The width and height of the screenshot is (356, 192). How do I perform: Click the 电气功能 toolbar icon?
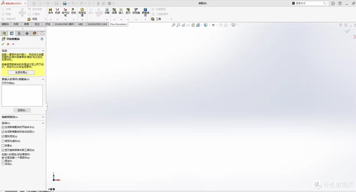click(x=65, y=12)
